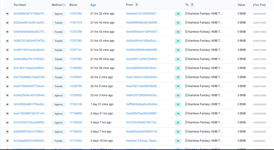Open block 17255692
The height and width of the screenshot is (150, 274).
[76, 95]
